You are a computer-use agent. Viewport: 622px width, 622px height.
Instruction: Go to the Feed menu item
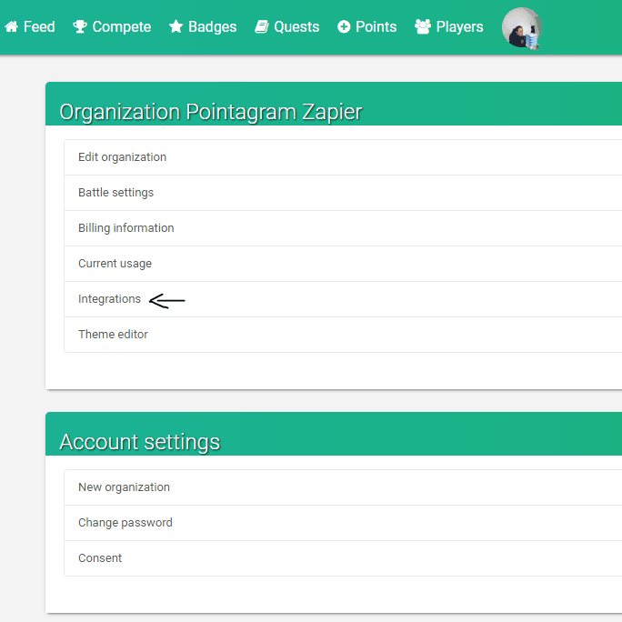pos(30,26)
